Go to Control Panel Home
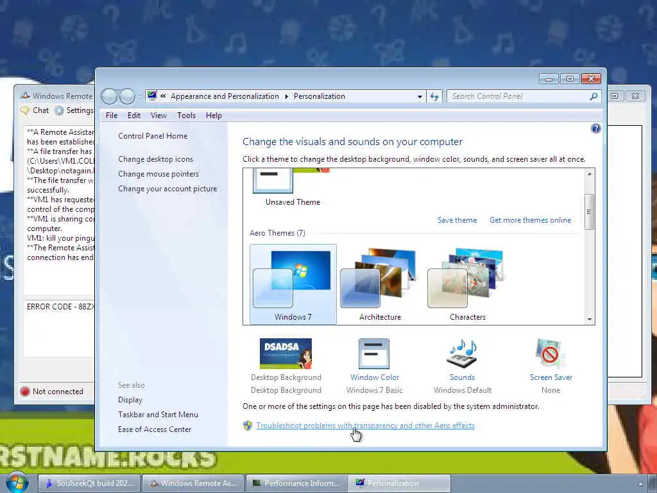 (153, 136)
